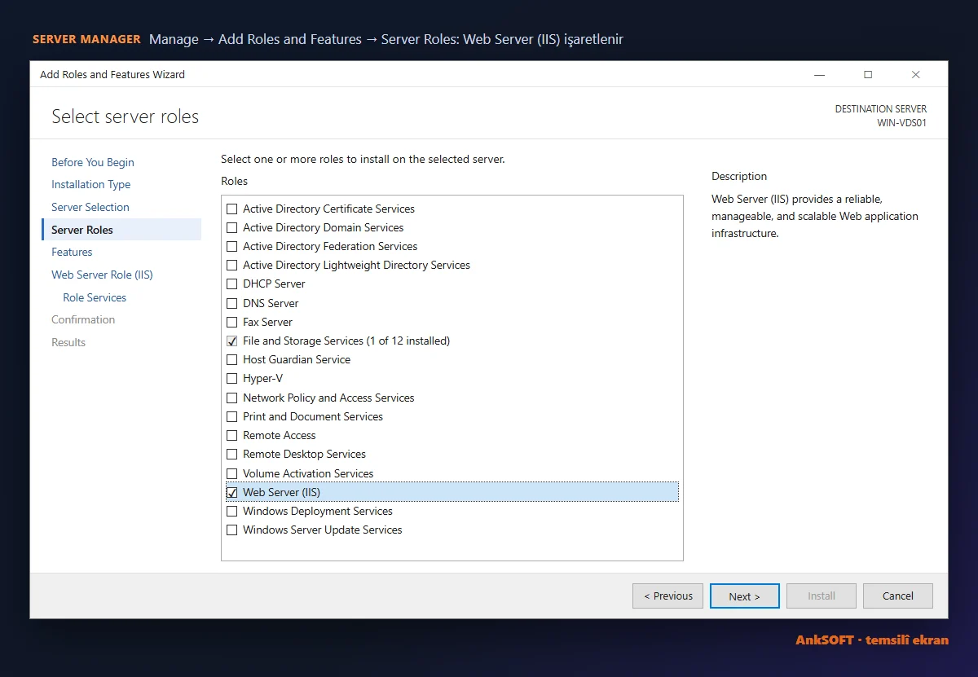Click the Next button

point(745,596)
